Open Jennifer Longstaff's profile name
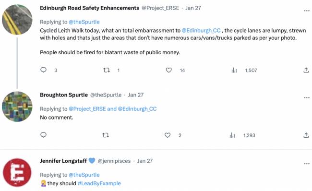The width and height of the screenshot is (312, 191). pos(63,161)
